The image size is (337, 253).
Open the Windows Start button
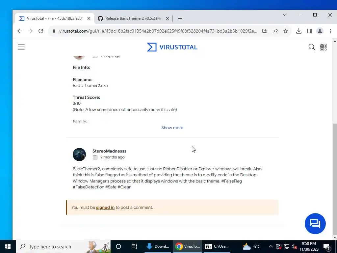tap(8, 246)
